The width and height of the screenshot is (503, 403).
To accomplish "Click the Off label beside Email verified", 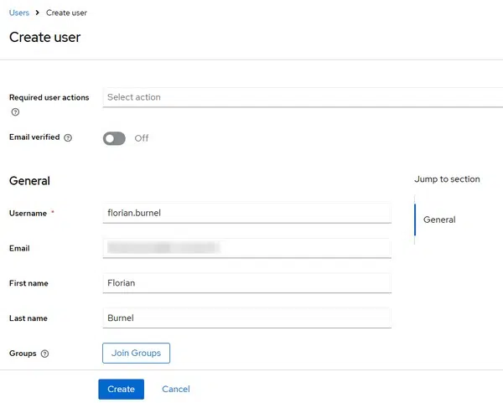I will (x=142, y=138).
